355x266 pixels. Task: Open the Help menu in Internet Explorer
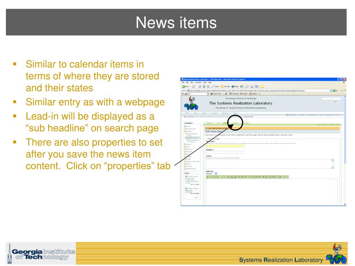click(x=210, y=82)
